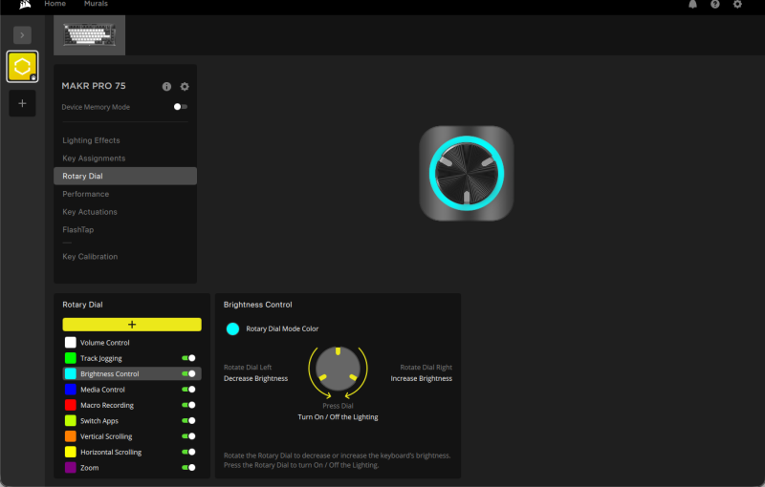Viewport: 765px width, 487px height.
Task: Turn off the Zoom mode toggle
Action: tap(188, 468)
